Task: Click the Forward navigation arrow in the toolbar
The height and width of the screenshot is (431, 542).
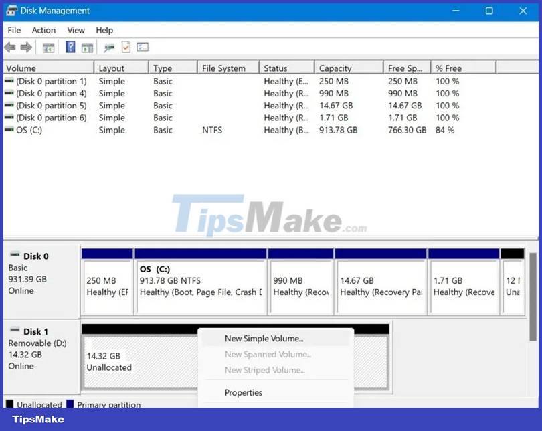Action: coord(25,47)
